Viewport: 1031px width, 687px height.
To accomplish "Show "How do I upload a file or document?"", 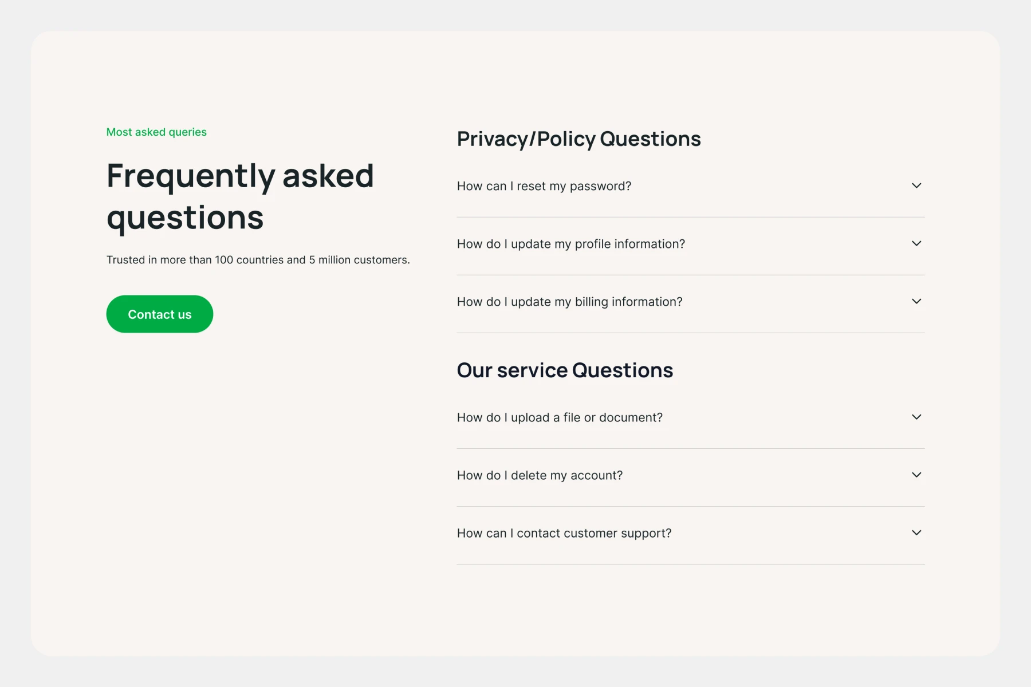I will (x=560, y=417).
